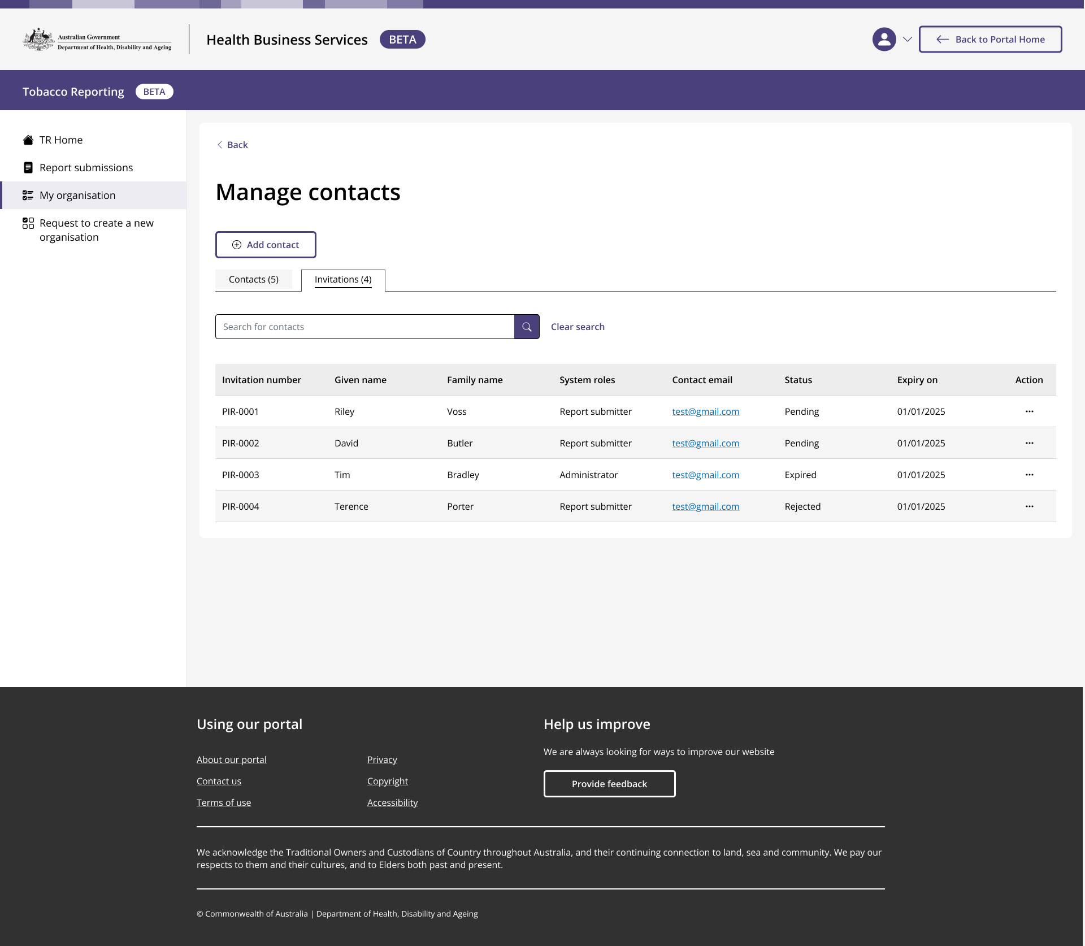
Task: Expand the user account dropdown chevron
Action: pos(908,40)
